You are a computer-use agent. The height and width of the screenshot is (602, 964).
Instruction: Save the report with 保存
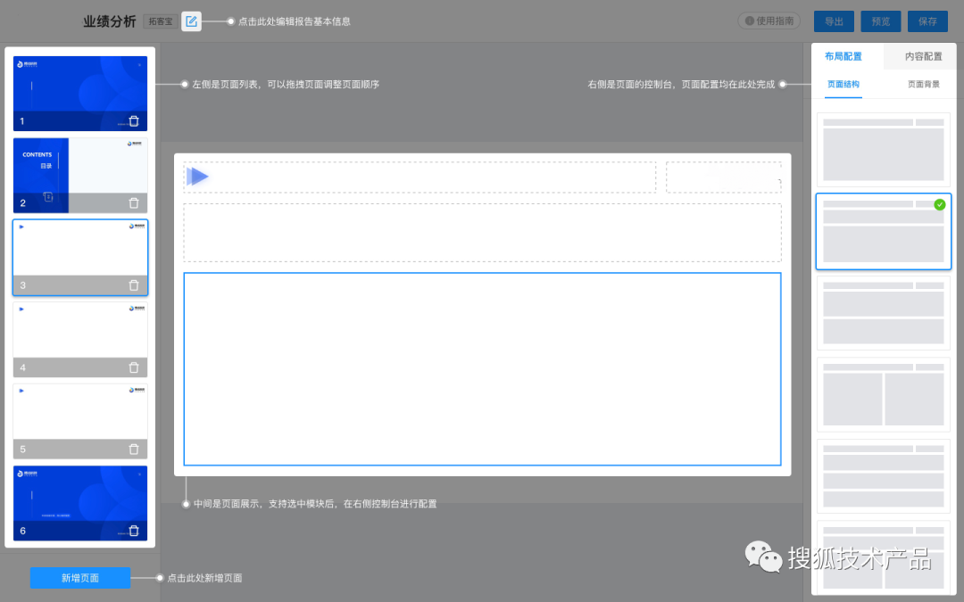pos(927,21)
